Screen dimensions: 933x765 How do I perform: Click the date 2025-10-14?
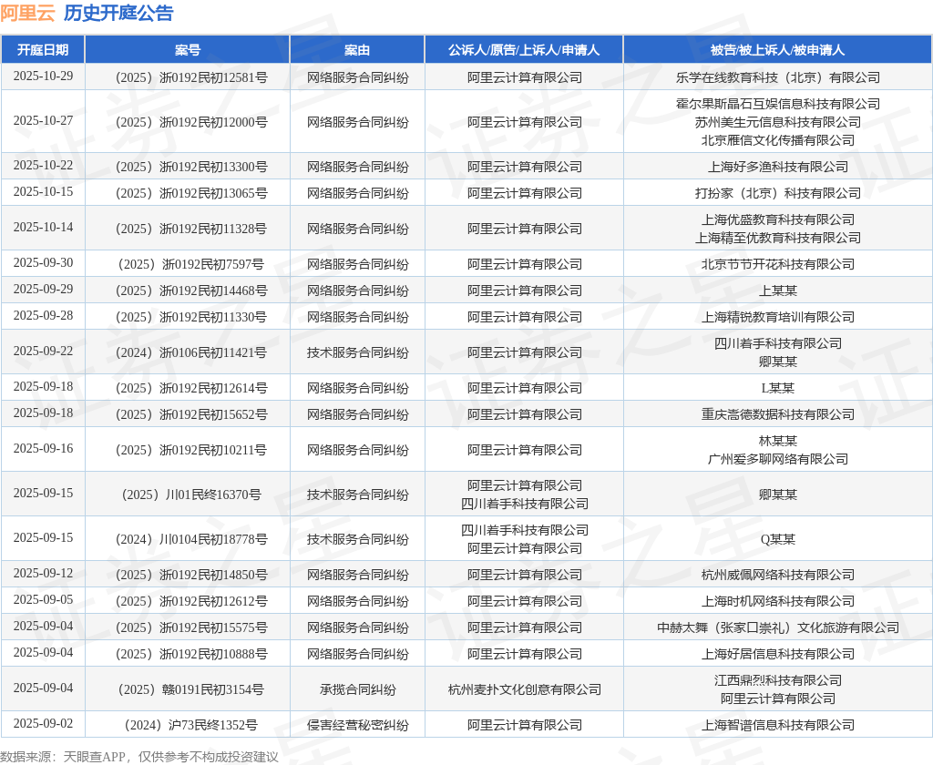(x=43, y=228)
